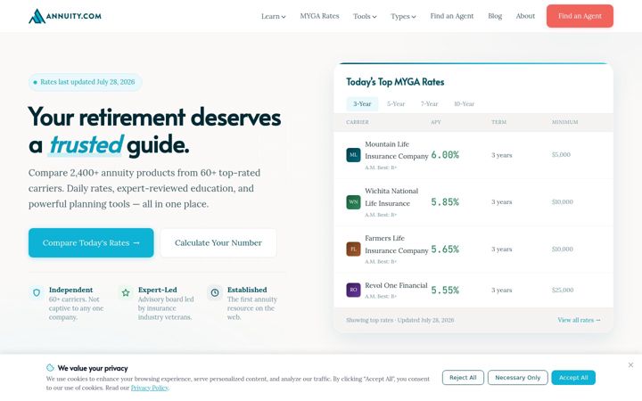
Task: Click the shield icon beside Independent
Action: click(x=37, y=292)
